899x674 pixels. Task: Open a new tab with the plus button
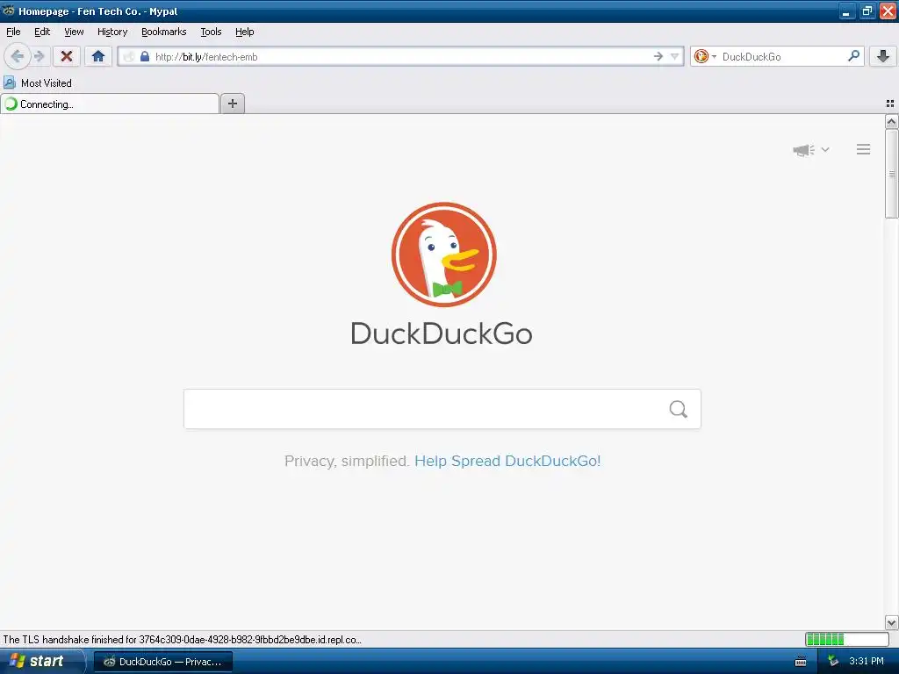pos(232,104)
